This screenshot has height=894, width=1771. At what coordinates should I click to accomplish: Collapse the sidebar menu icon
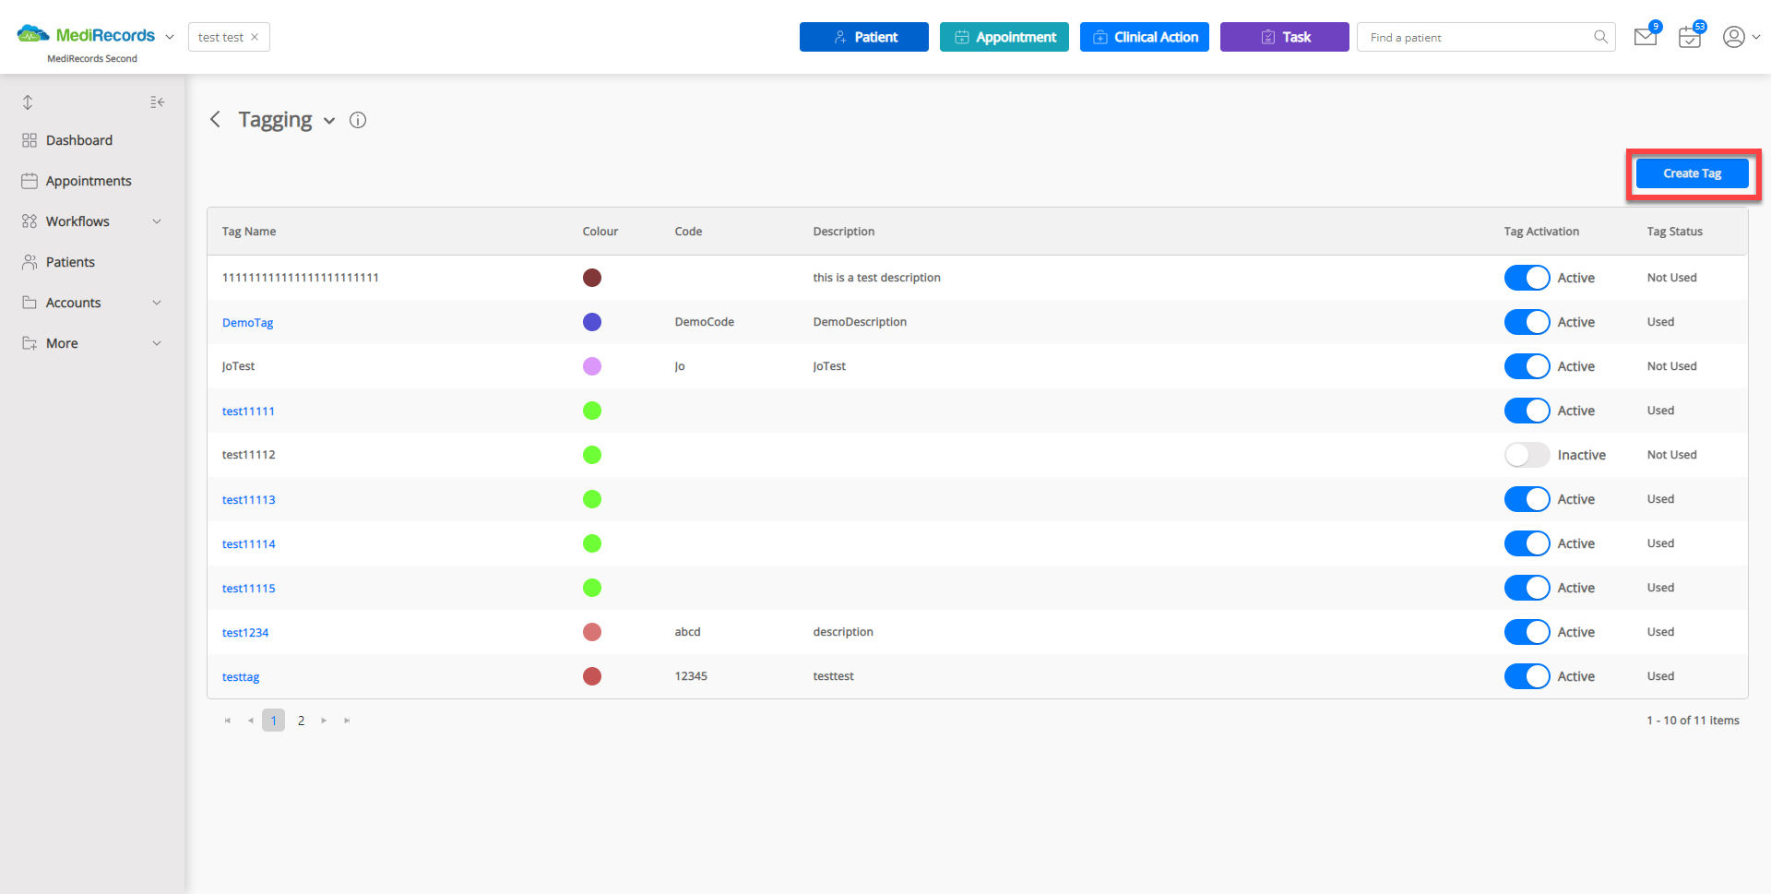[158, 102]
